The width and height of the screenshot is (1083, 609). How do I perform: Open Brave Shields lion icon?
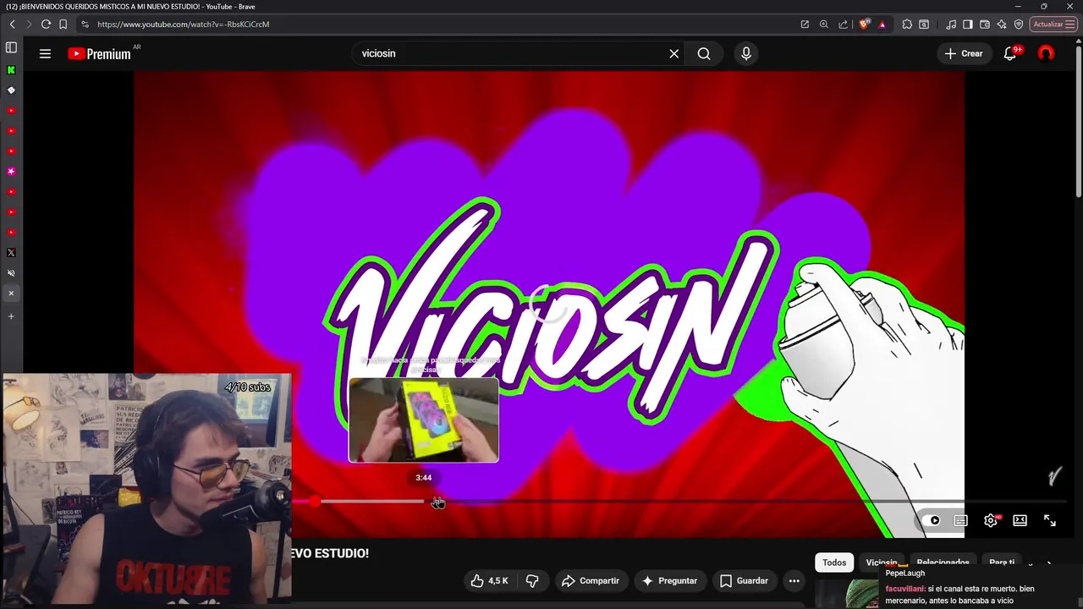[x=864, y=25]
